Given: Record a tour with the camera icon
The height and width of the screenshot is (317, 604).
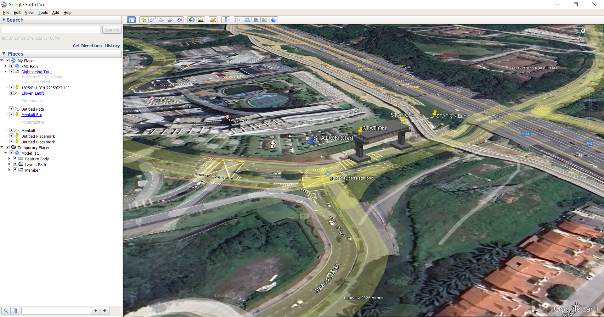Looking at the screenshot, I should [x=179, y=20].
